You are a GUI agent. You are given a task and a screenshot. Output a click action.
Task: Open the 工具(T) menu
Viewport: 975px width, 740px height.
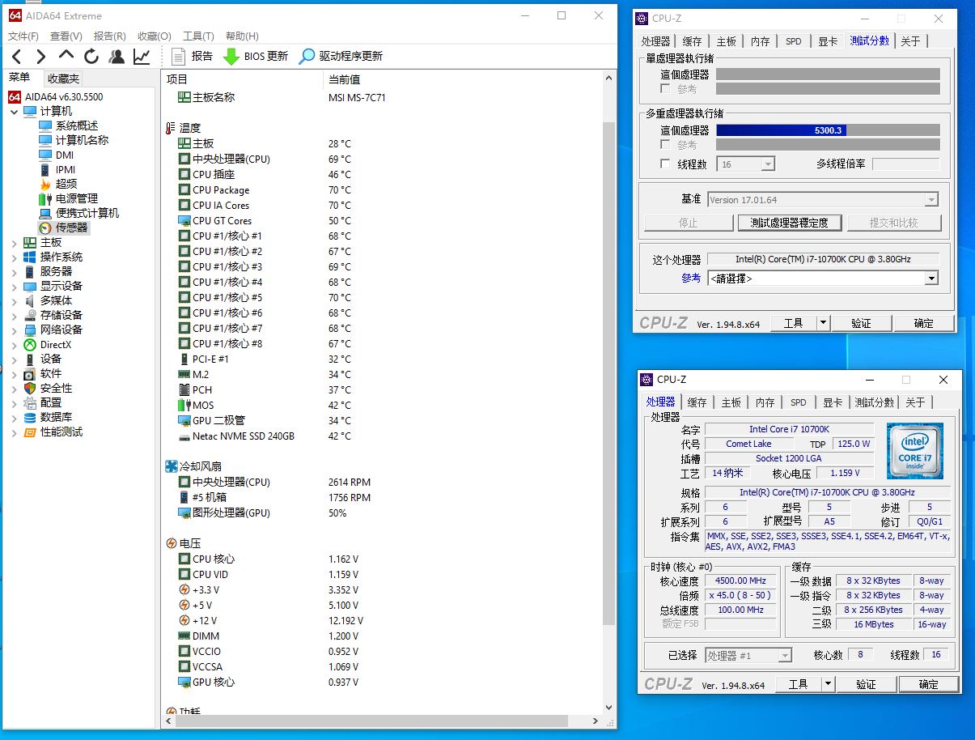(x=198, y=36)
